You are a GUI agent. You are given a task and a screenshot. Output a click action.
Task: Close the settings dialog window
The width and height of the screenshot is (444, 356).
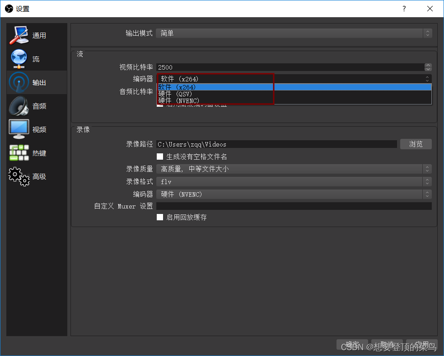pyautogui.click(x=430, y=9)
